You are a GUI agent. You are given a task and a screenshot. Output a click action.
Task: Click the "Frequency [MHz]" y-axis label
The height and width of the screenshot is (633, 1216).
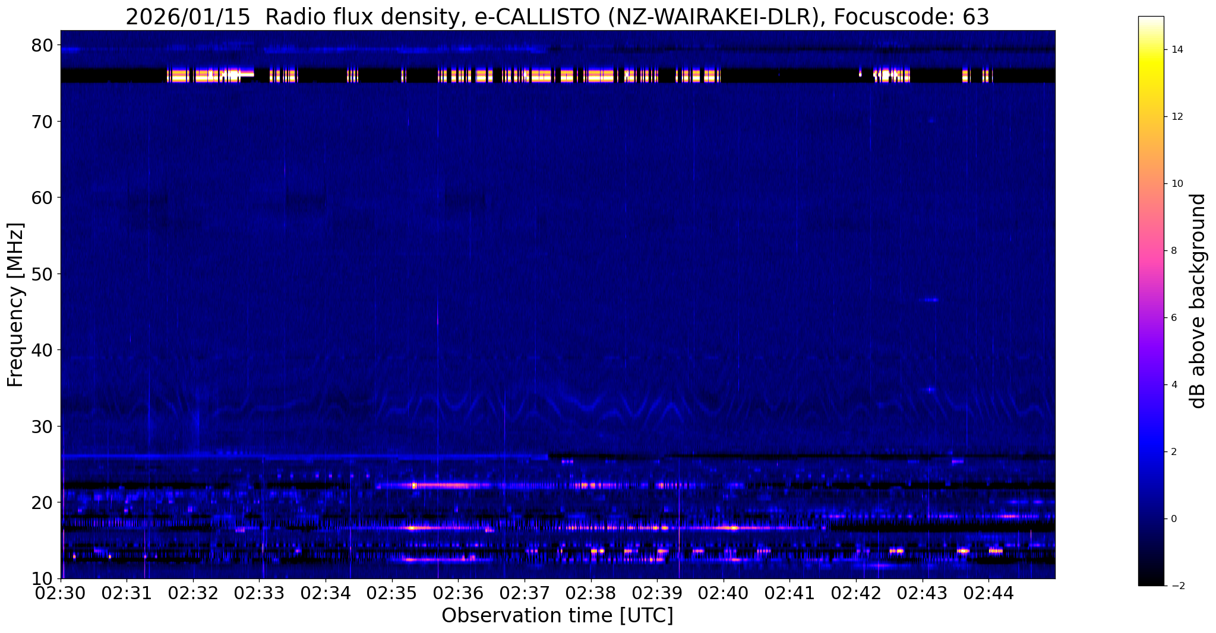[x=15, y=305]
